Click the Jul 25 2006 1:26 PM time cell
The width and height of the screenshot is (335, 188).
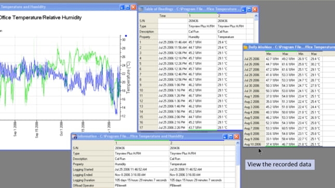coord(173,95)
